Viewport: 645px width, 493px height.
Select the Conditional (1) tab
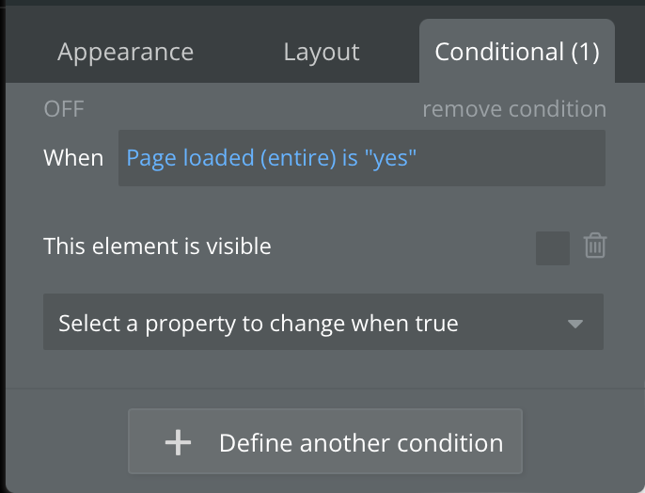[516, 52]
